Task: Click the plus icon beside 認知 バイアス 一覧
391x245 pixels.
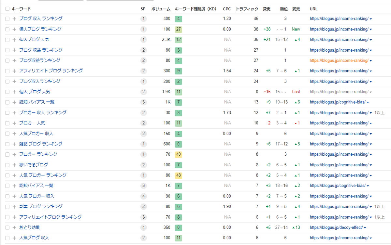Action: 14,102
